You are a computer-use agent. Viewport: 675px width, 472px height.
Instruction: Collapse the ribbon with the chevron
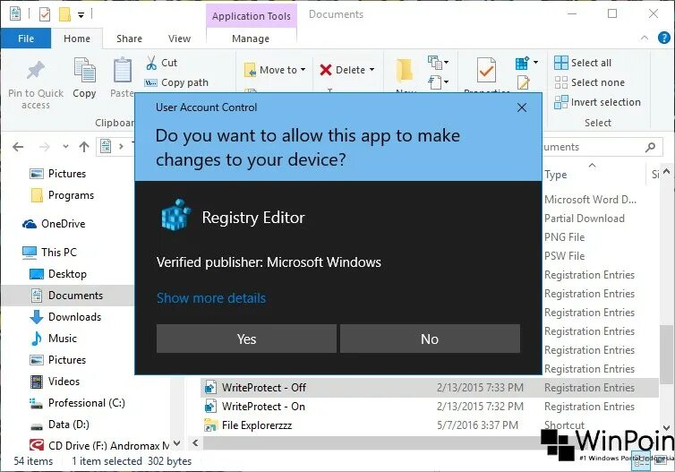[645, 38]
